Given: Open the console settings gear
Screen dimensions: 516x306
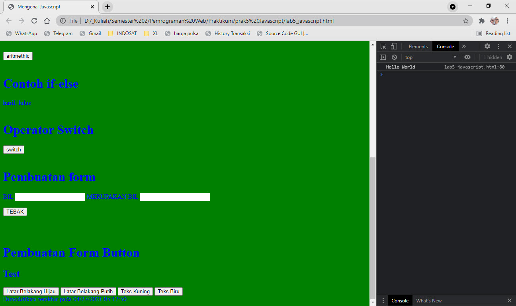Looking at the screenshot, I should (510, 57).
